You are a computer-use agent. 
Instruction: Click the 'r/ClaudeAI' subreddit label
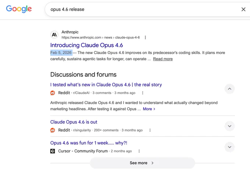81,93
